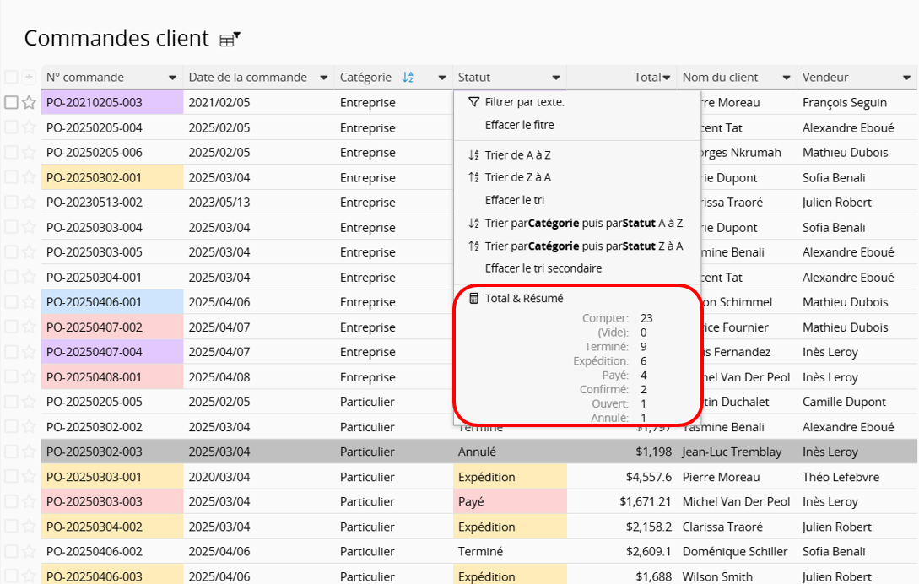Select the Annulé row of Jean-Luc Tremblay
Image resolution: width=919 pixels, height=584 pixels.
[x=477, y=452]
